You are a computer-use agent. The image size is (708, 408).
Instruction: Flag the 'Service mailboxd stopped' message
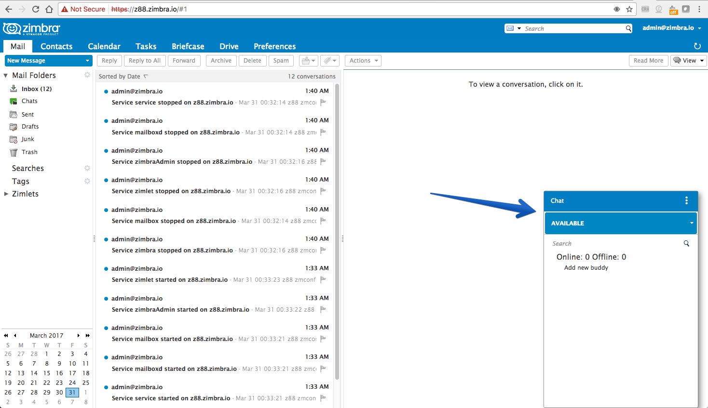[323, 132]
